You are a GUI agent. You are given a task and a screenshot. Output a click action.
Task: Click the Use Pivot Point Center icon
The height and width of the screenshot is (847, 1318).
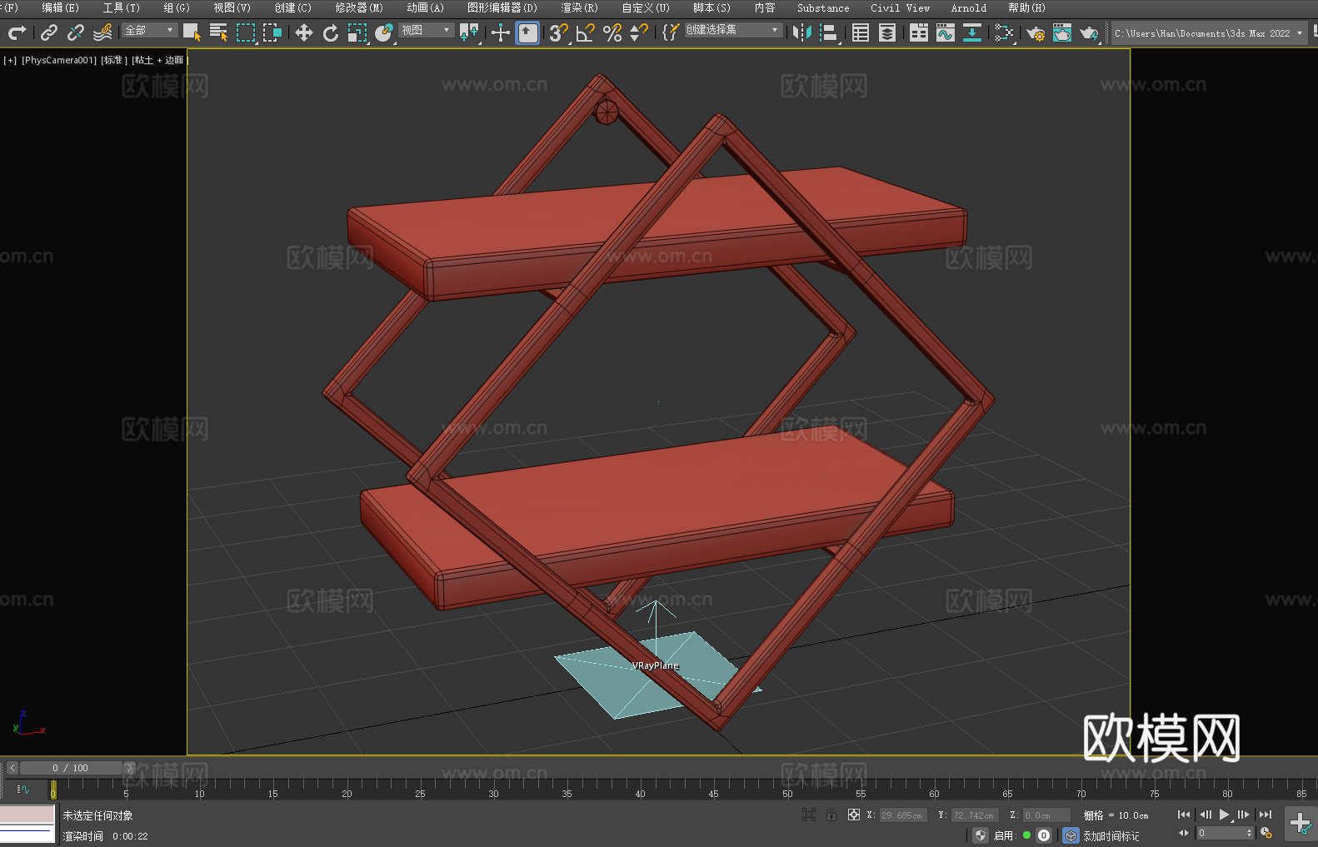pyautogui.click(x=469, y=33)
